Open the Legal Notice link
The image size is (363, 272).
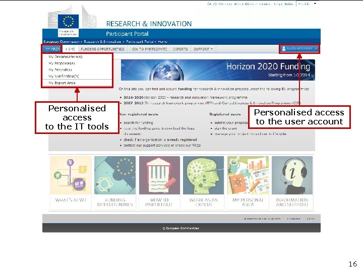pos(284,4)
